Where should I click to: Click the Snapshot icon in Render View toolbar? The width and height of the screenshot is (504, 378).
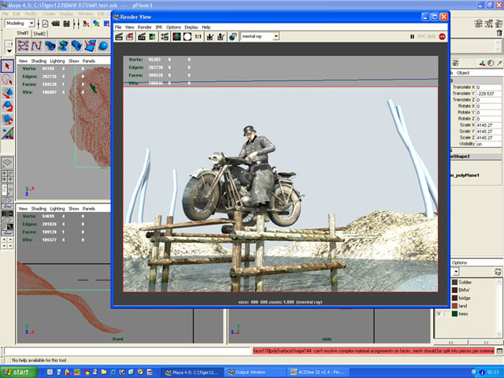pos(142,37)
